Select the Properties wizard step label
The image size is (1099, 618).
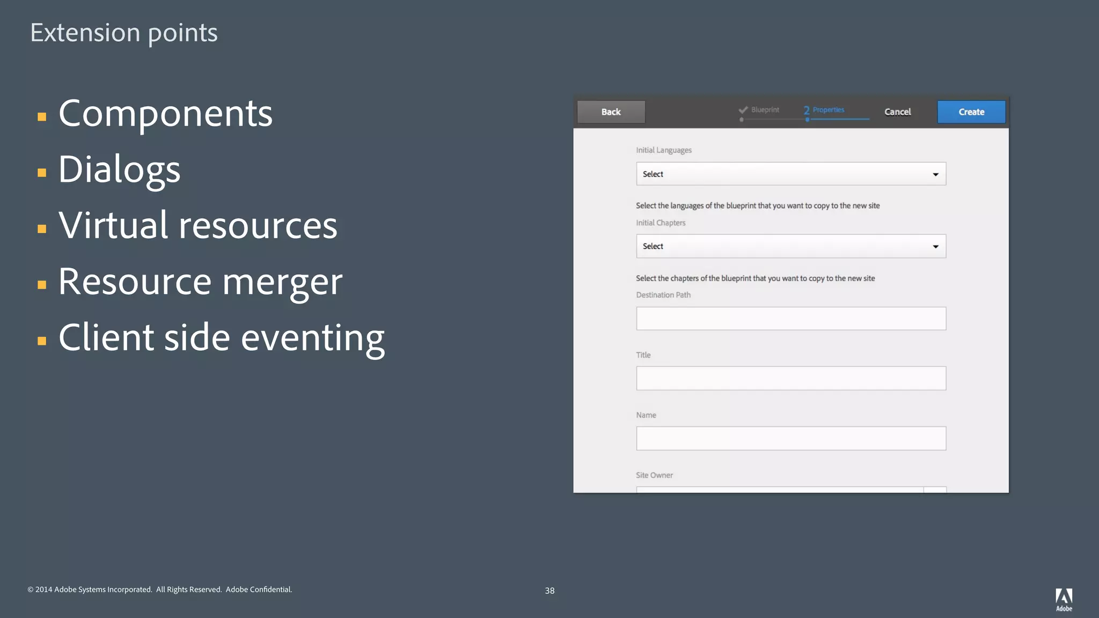(828, 109)
